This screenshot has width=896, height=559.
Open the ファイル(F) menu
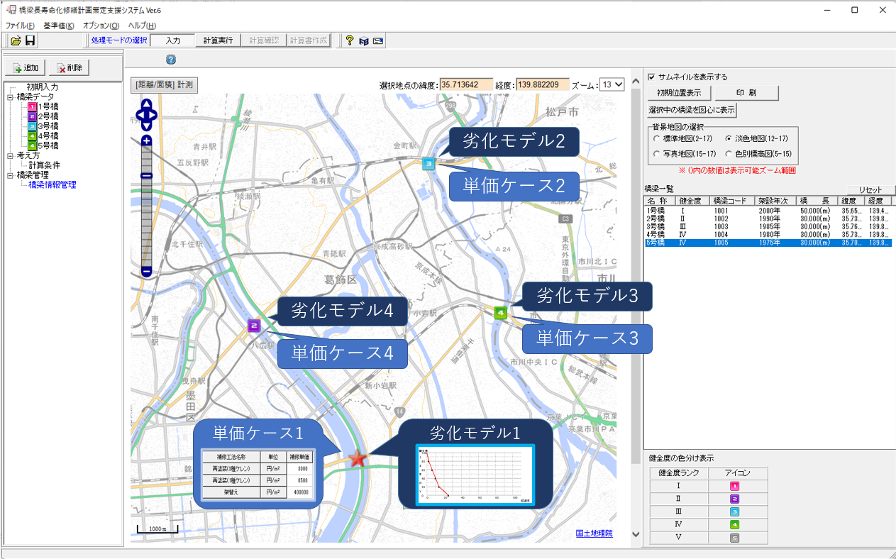point(20,25)
